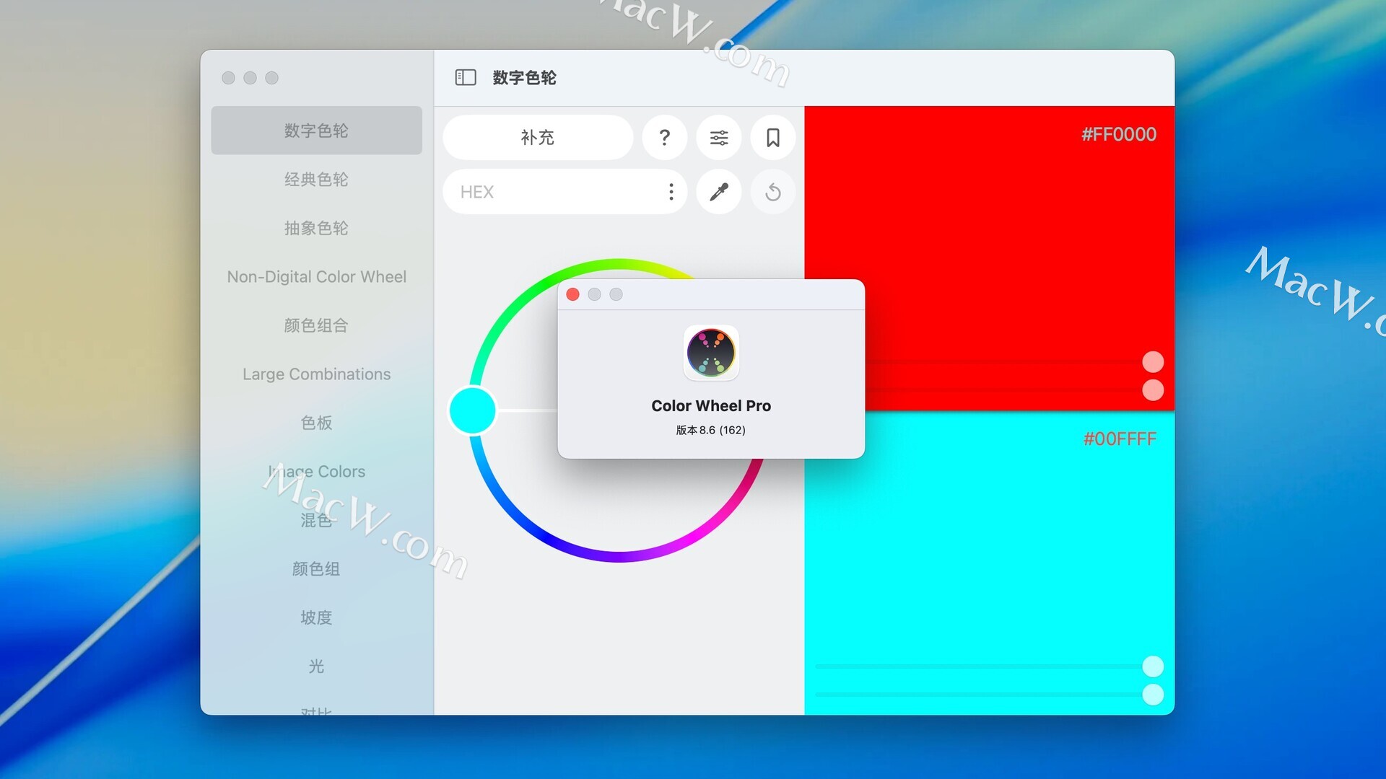Click the #00FFFF hex label
1386x779 pixels.
tap(1120, 439)
